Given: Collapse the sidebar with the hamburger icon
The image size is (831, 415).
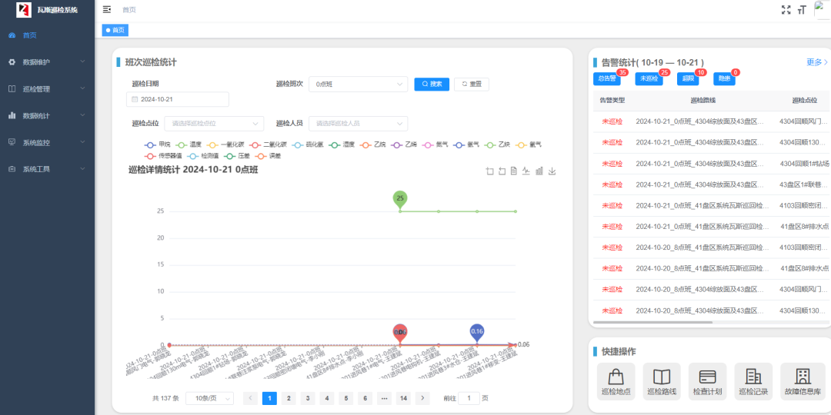Looking at the screenshot, I should coord(107,9).
